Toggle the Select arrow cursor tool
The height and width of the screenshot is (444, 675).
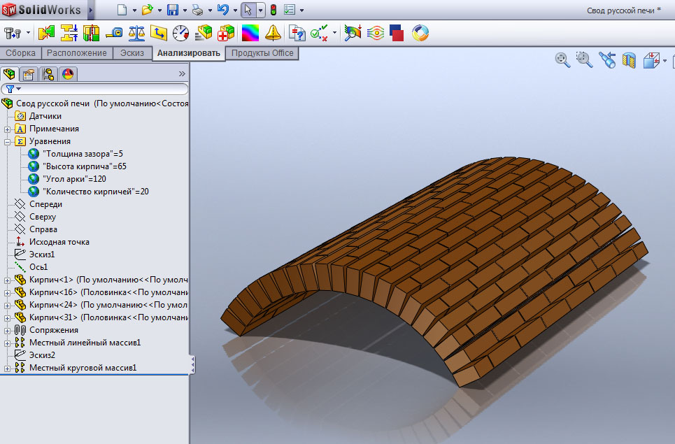pos(248,10)
